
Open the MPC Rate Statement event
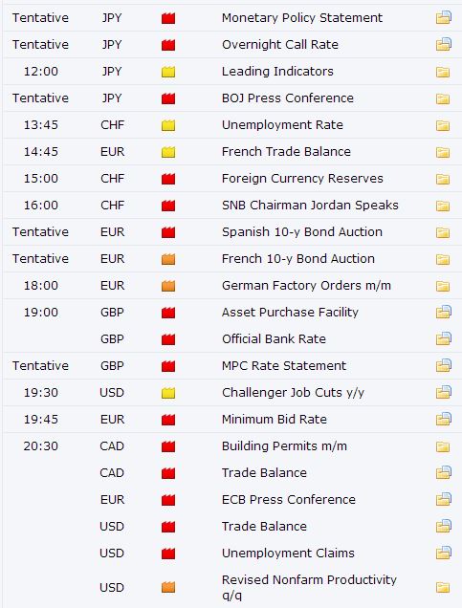tap(283, 365)
